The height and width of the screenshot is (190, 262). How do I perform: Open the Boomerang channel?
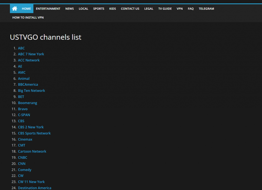[x=28, y=103]
